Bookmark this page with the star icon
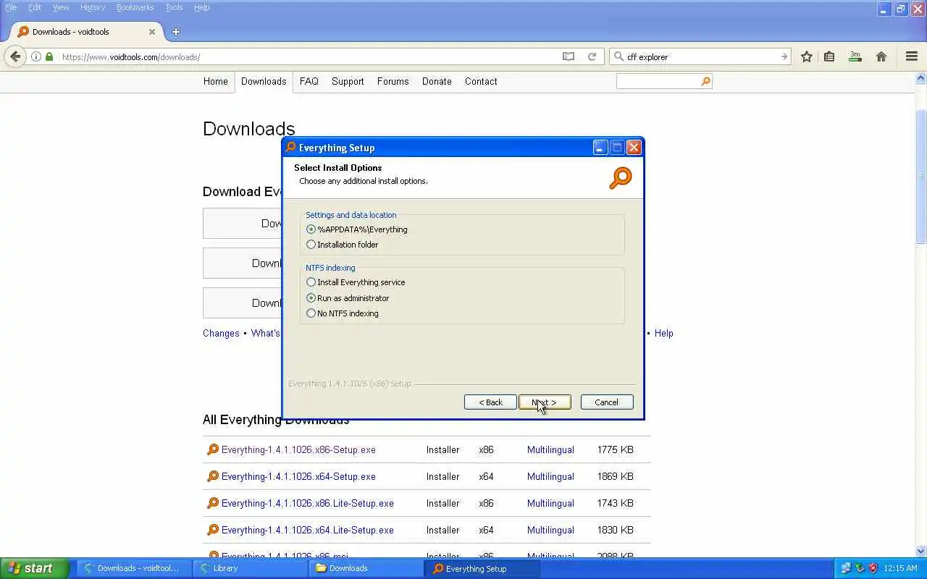 (806, 56)
